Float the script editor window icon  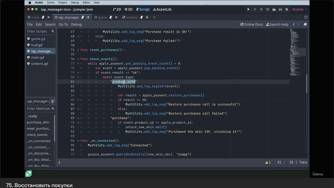(x=305, y=25)
